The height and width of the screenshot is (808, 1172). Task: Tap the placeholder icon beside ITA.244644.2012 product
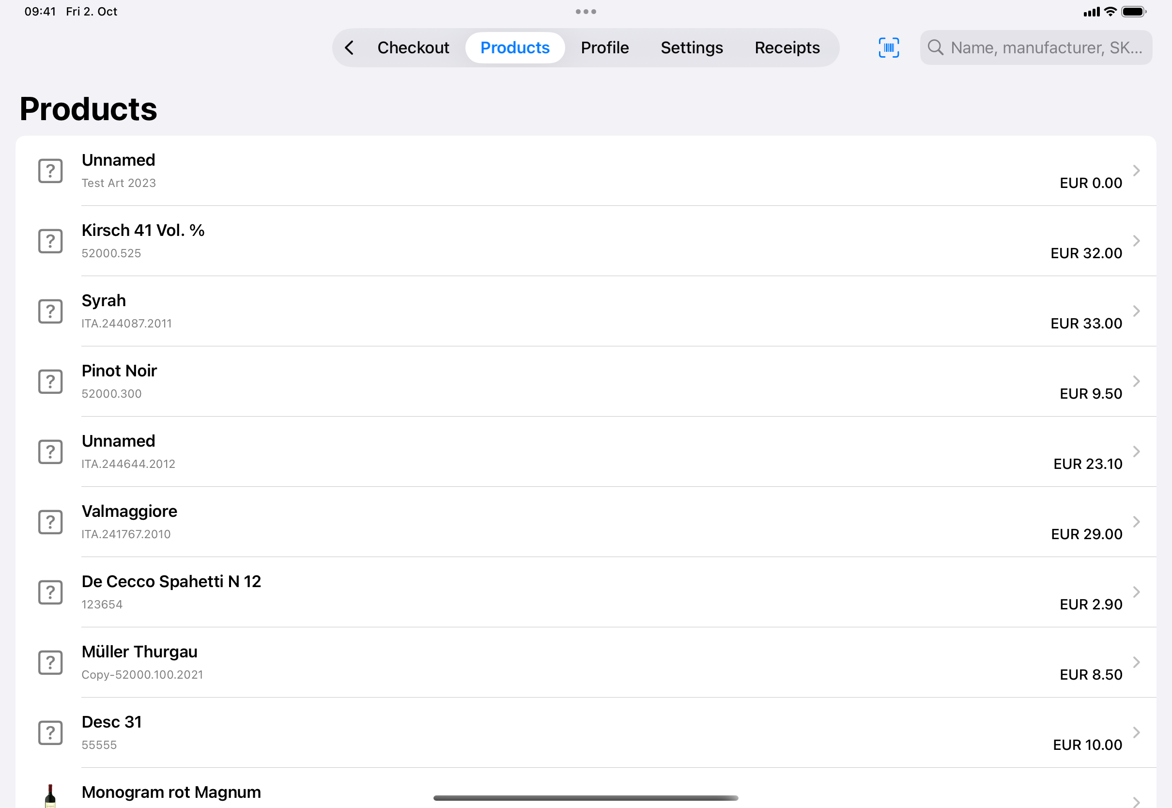[x=50, y=451]
